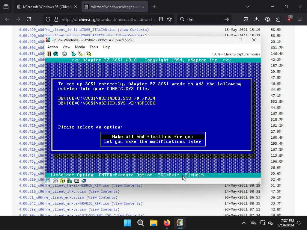Show site security padlock info

[x=56, y=19]
